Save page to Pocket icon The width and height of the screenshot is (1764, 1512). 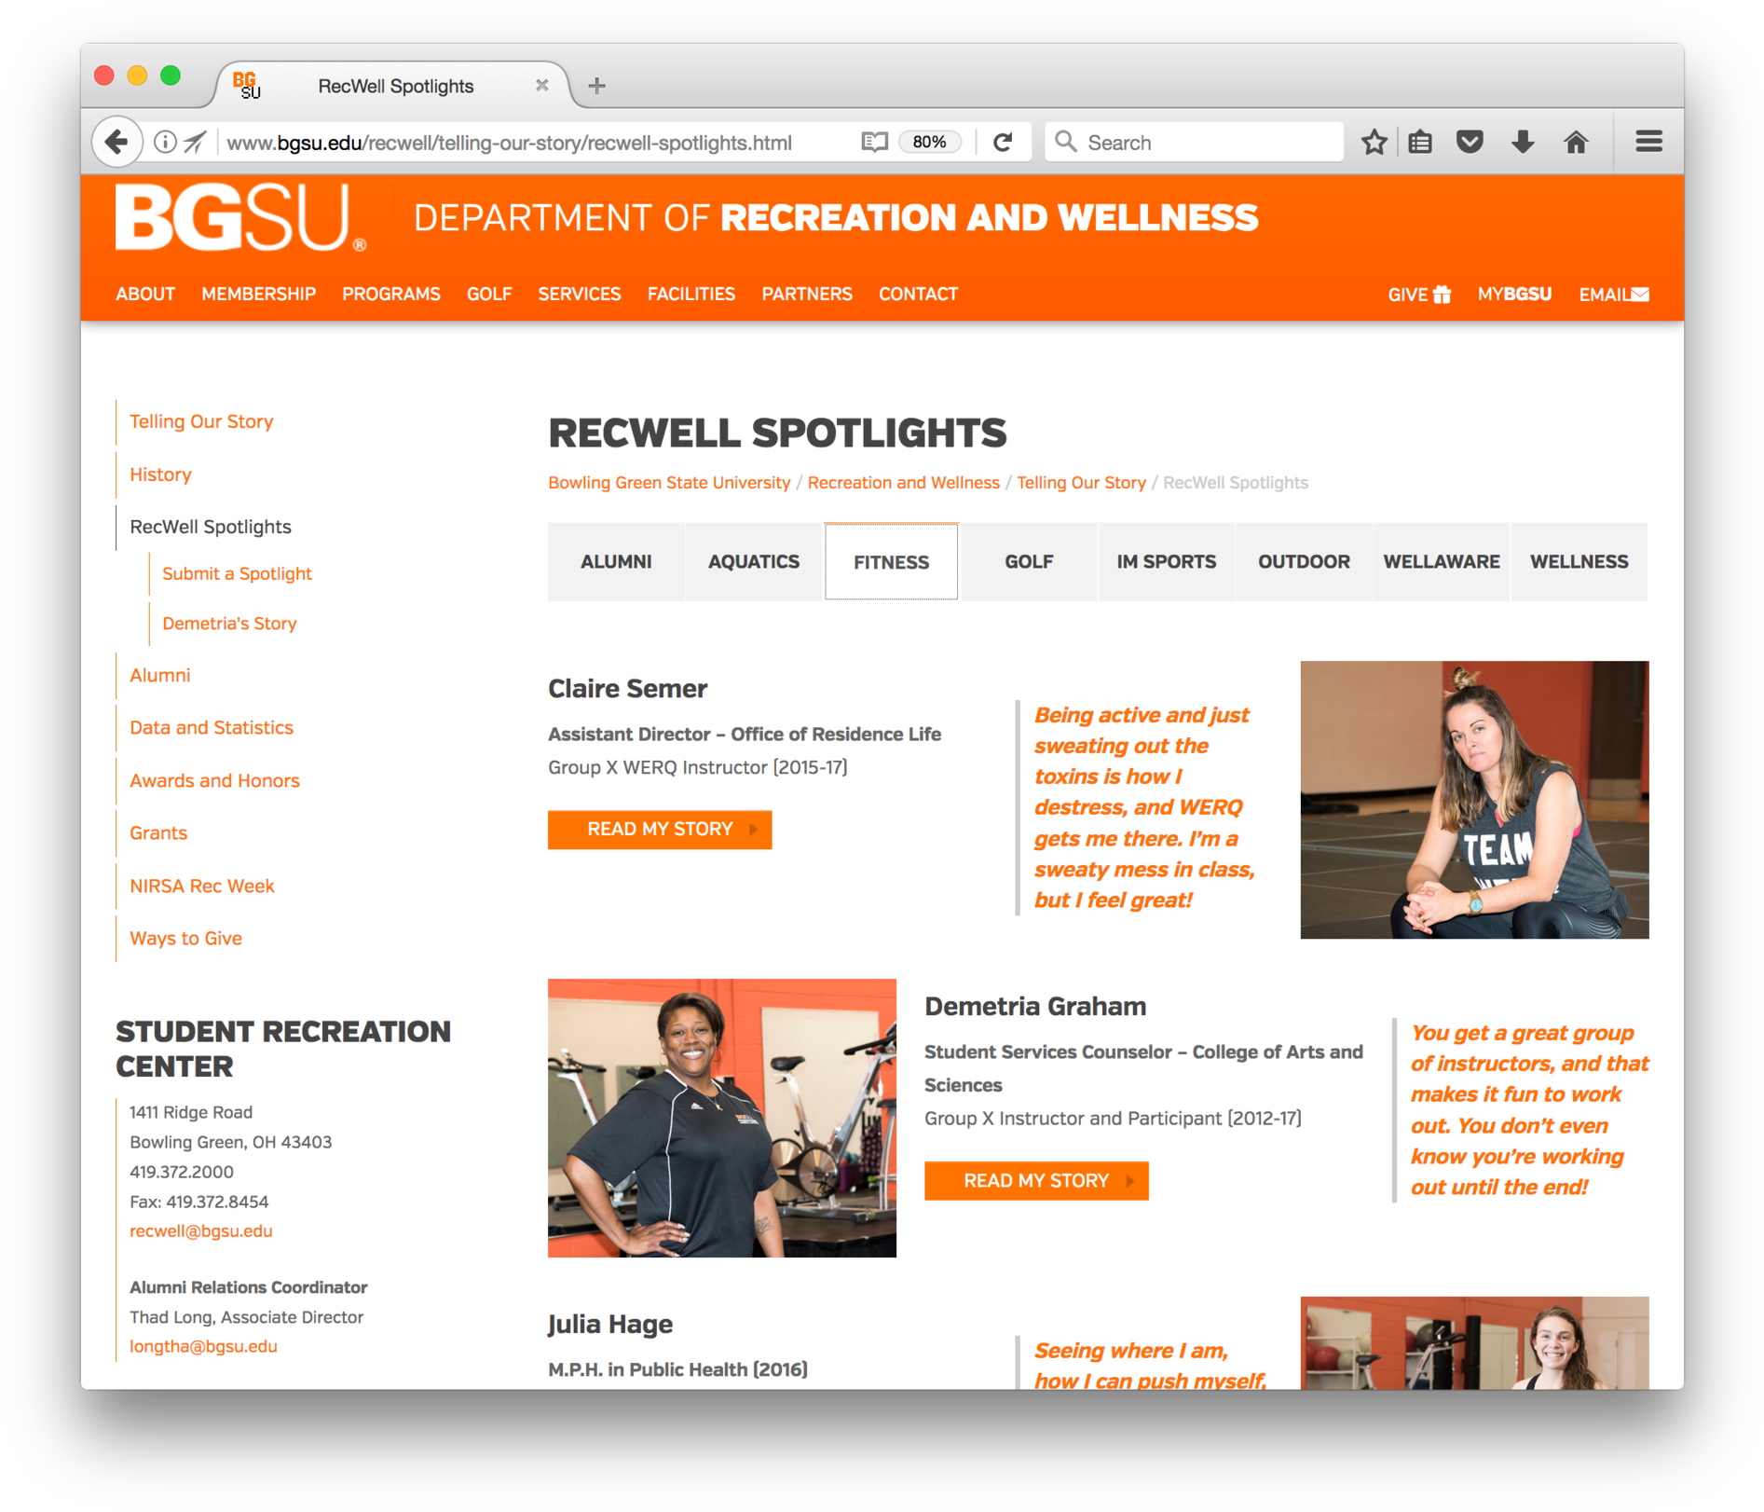point(1470,143)
